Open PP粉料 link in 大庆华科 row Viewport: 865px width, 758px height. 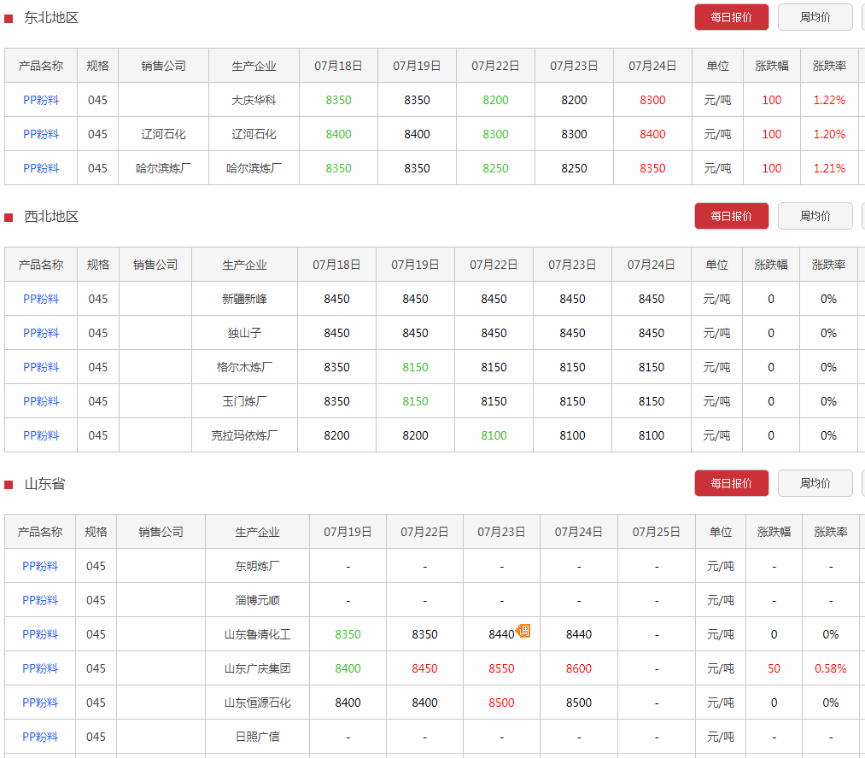[41, 101]
